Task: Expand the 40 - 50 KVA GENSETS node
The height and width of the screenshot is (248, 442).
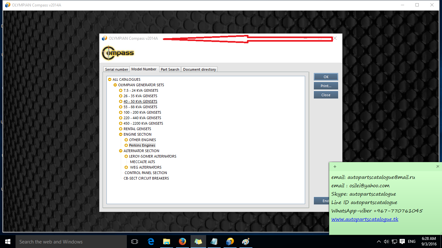Action: (x=121, y=101)
